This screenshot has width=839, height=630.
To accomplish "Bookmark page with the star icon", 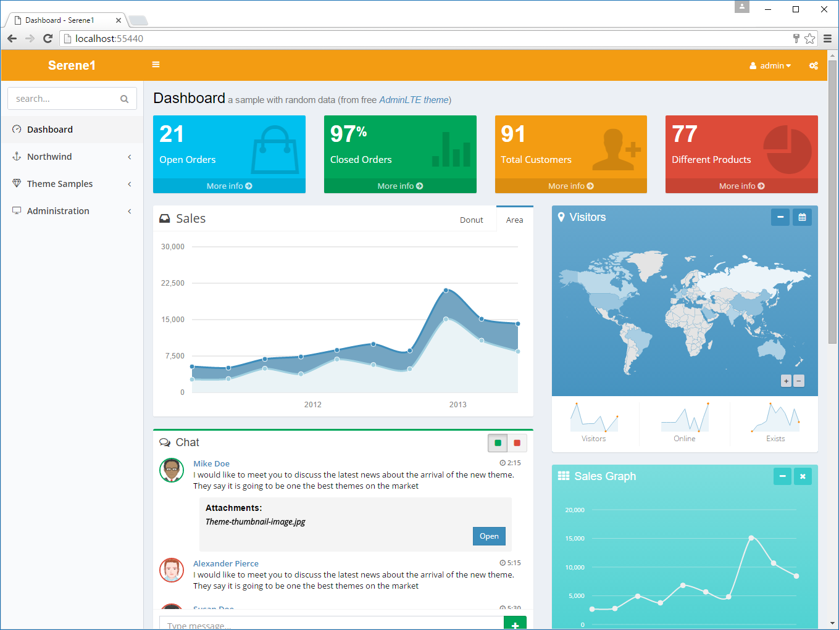I will click(809, 38).
